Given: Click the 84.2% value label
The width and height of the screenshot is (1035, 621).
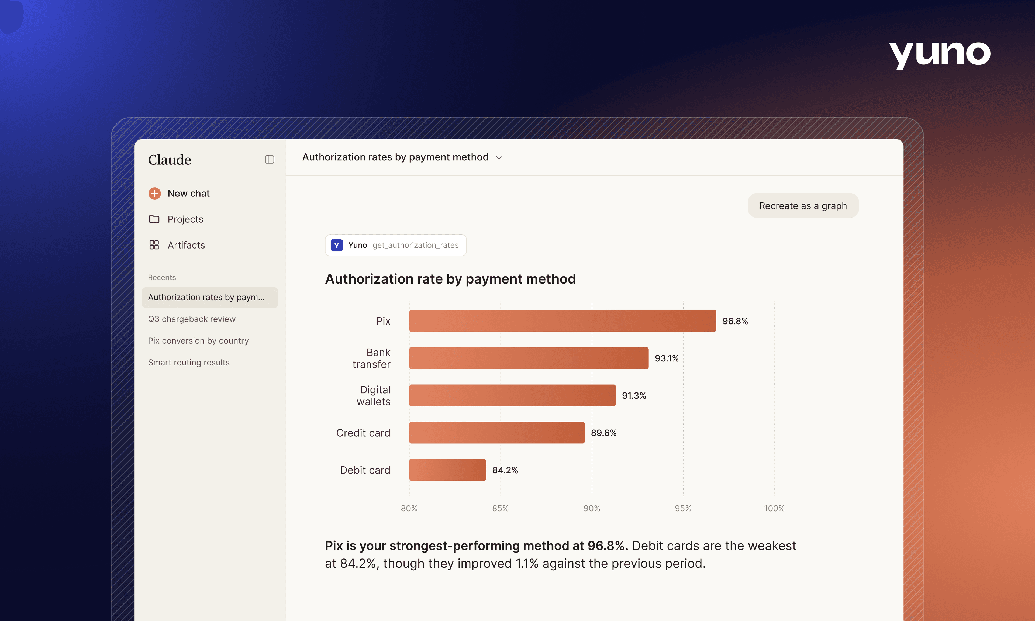Looking at the screenshot, I should [505, 470].
